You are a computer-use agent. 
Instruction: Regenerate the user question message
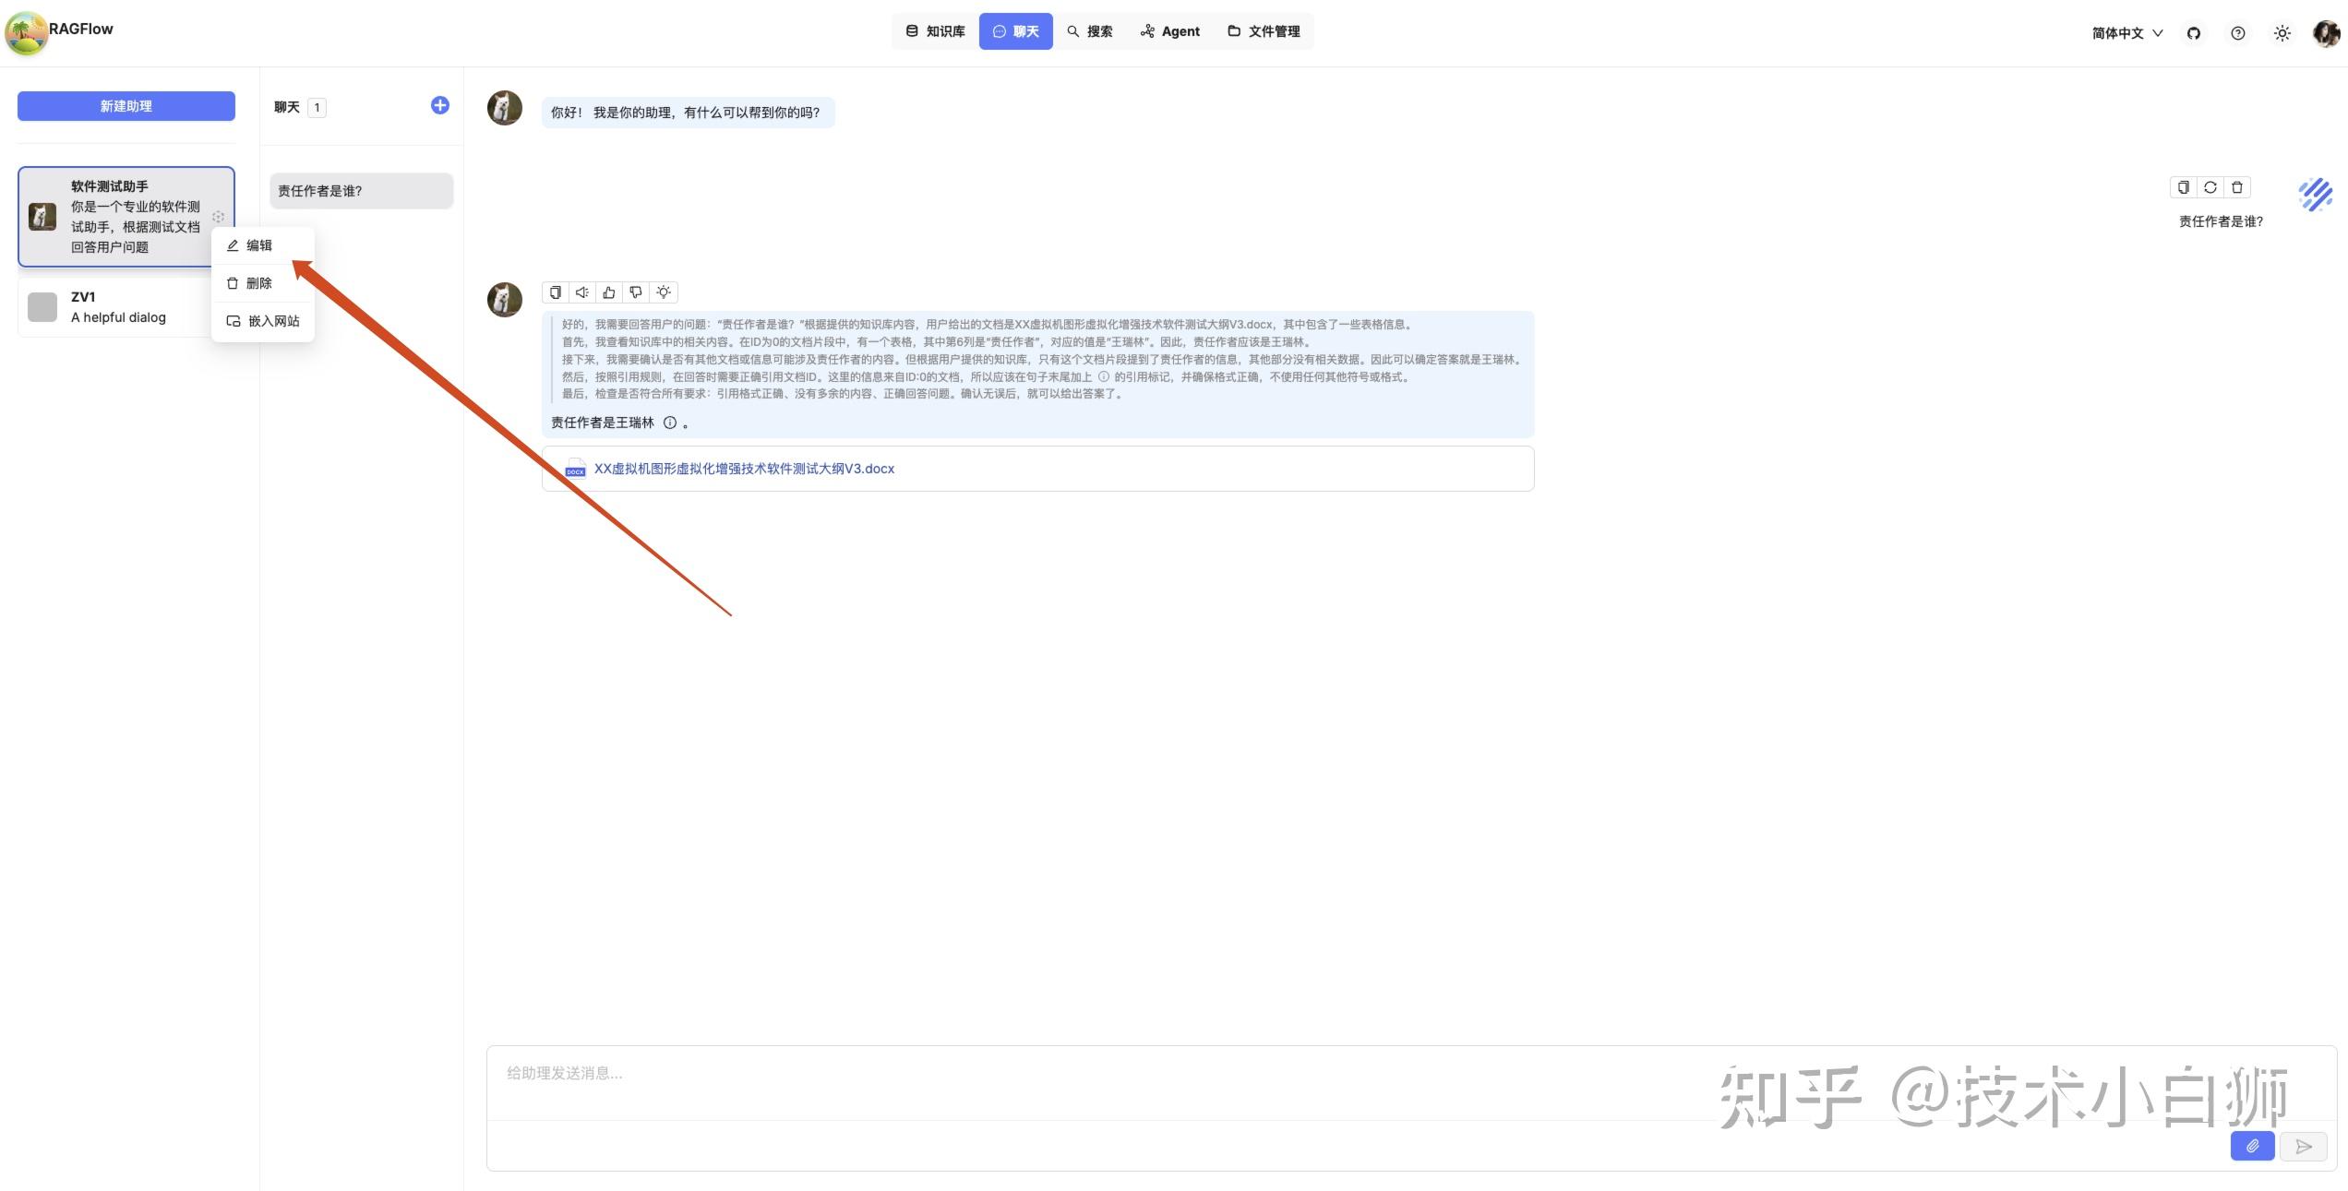(x=2210, y=187)
